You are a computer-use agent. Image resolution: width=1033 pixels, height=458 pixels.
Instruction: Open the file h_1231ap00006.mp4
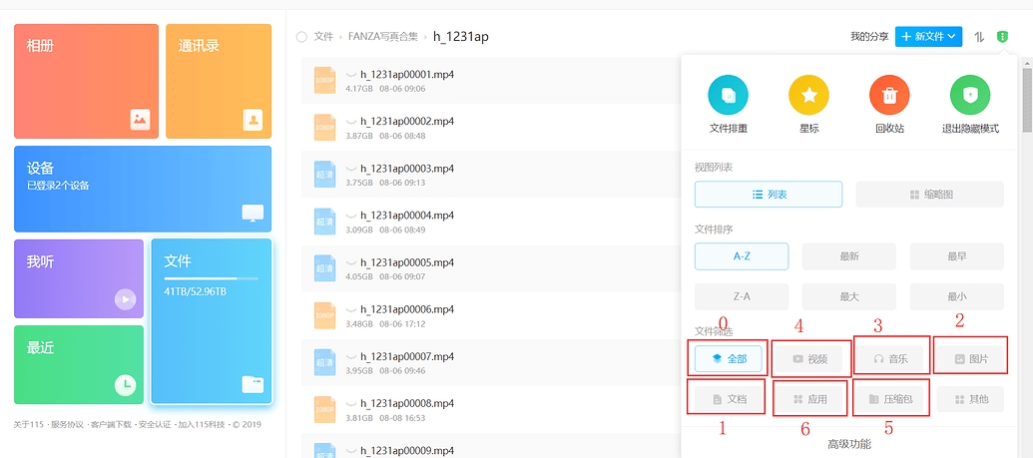point(407,309)
